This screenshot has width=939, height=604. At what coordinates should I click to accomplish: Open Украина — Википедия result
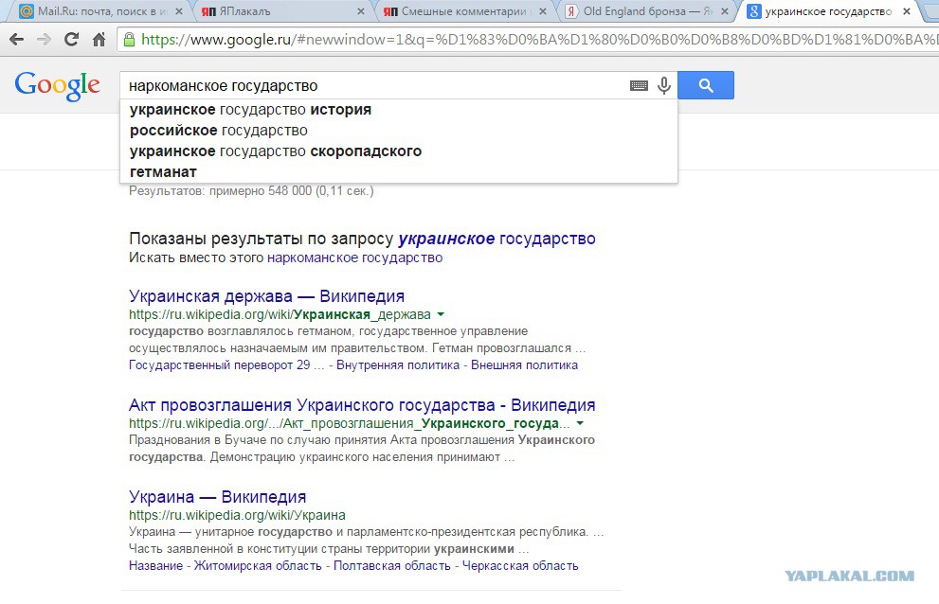[217, 496]
